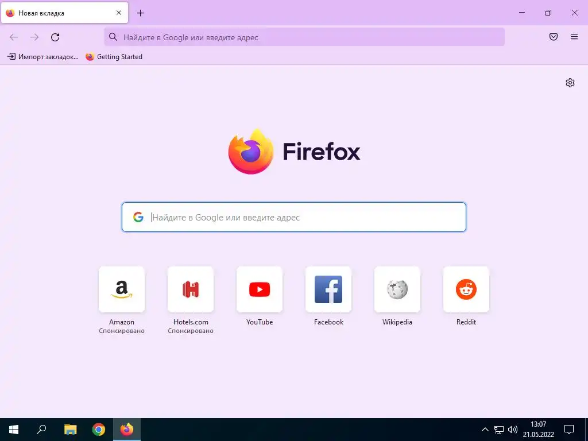Close the Новая вкладка tab
The height and width of the screenshot is (441, 588).
[x=118, y=13]
